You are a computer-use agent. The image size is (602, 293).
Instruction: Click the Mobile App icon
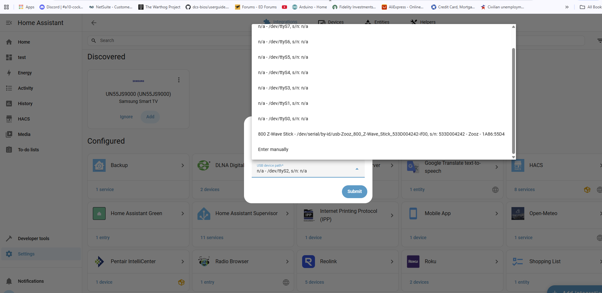tap(413, 213)
